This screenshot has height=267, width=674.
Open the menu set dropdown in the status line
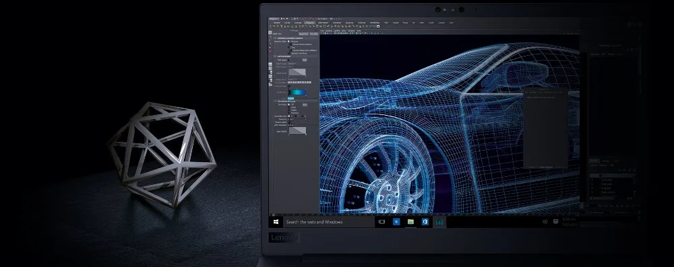pos(274,19)
